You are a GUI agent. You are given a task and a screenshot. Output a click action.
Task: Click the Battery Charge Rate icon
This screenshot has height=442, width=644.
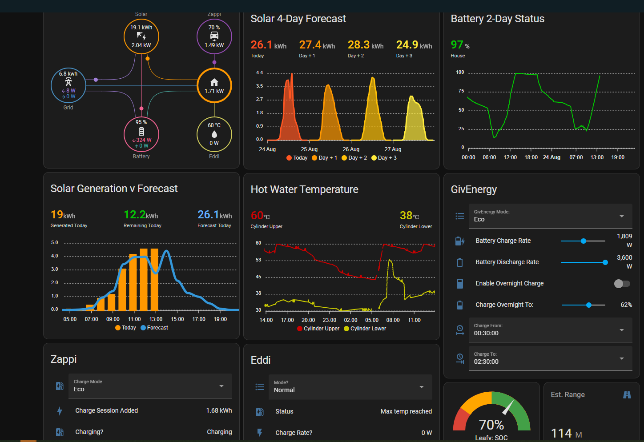click(460, 241)
